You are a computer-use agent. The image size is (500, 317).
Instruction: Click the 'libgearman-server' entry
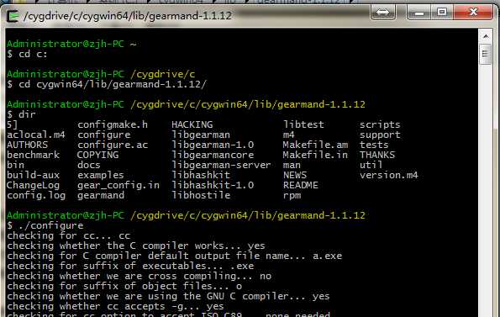(221, 165)
